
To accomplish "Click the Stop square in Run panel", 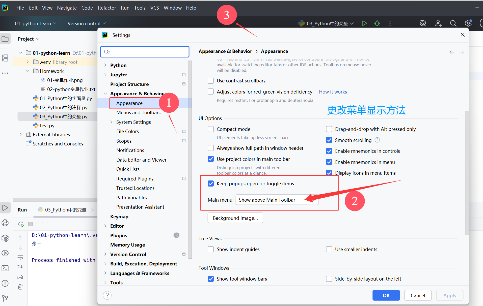I will 31,224.
